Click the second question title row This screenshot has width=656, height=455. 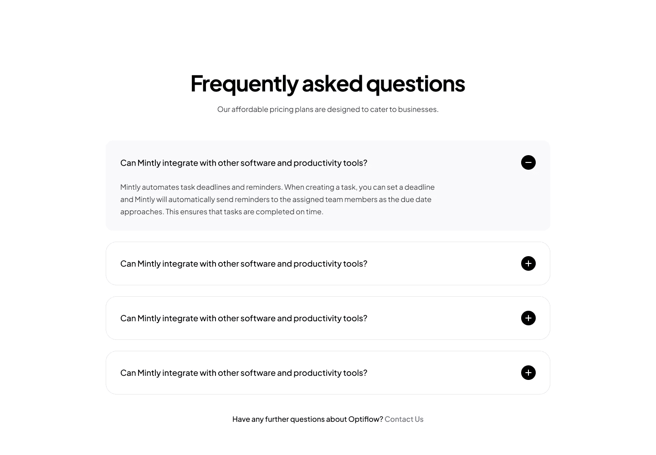point(244,263)
